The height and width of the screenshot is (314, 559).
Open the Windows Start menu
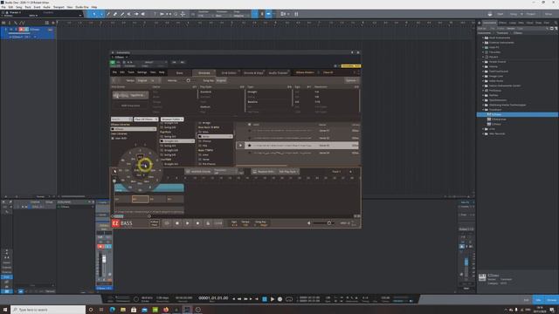pyautogui.click(x=5, y=310)
